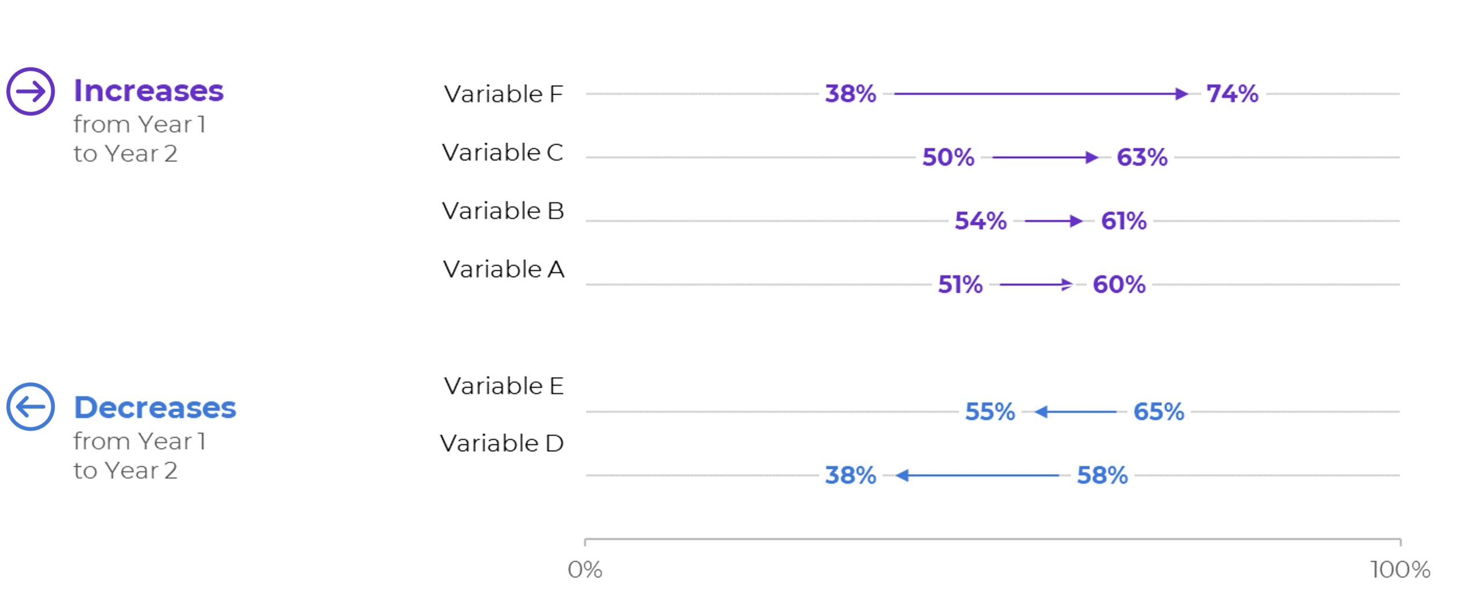
Task: Click the Variable B increase arrow
Action: [x=1053, y=221]
